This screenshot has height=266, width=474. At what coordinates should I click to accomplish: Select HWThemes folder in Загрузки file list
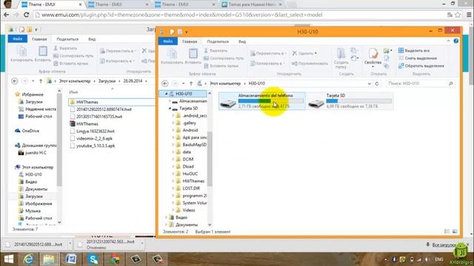click(87, 102)
